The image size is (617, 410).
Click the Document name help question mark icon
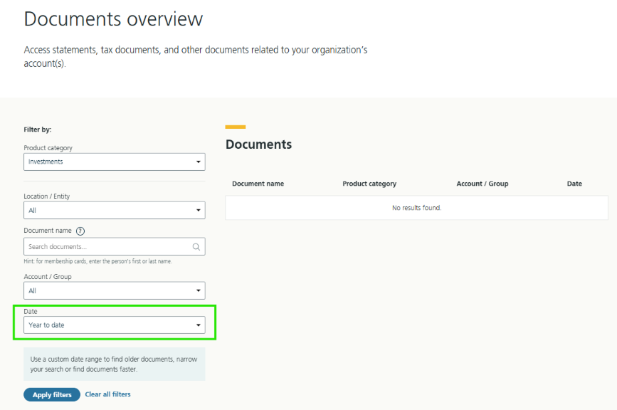tap(80, 231)
